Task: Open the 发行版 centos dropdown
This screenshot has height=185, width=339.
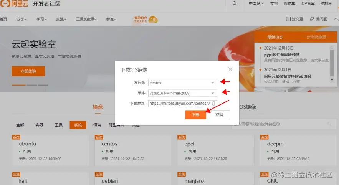Action: 182,83
